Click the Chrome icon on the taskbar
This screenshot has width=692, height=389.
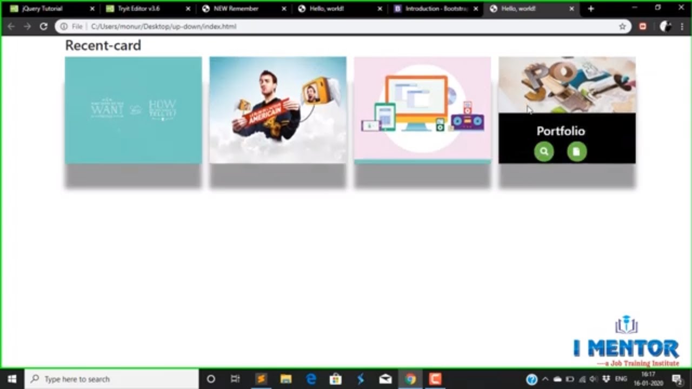pos(410,379)
